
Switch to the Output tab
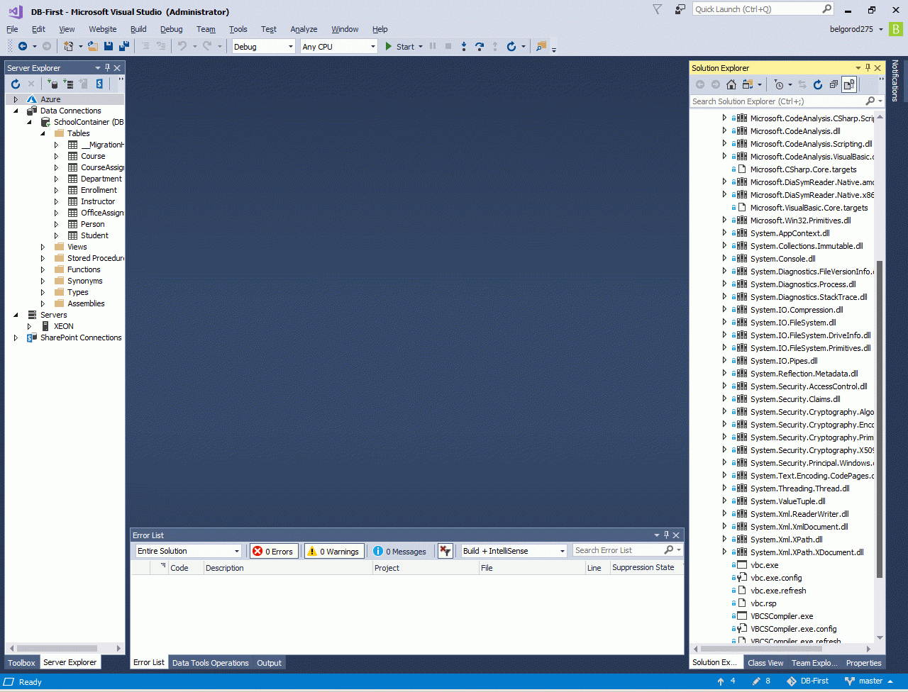point(269,663)
